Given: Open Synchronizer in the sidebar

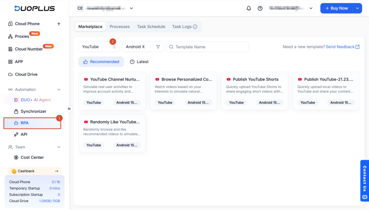Looking at the screenshot, I should 33,111.
